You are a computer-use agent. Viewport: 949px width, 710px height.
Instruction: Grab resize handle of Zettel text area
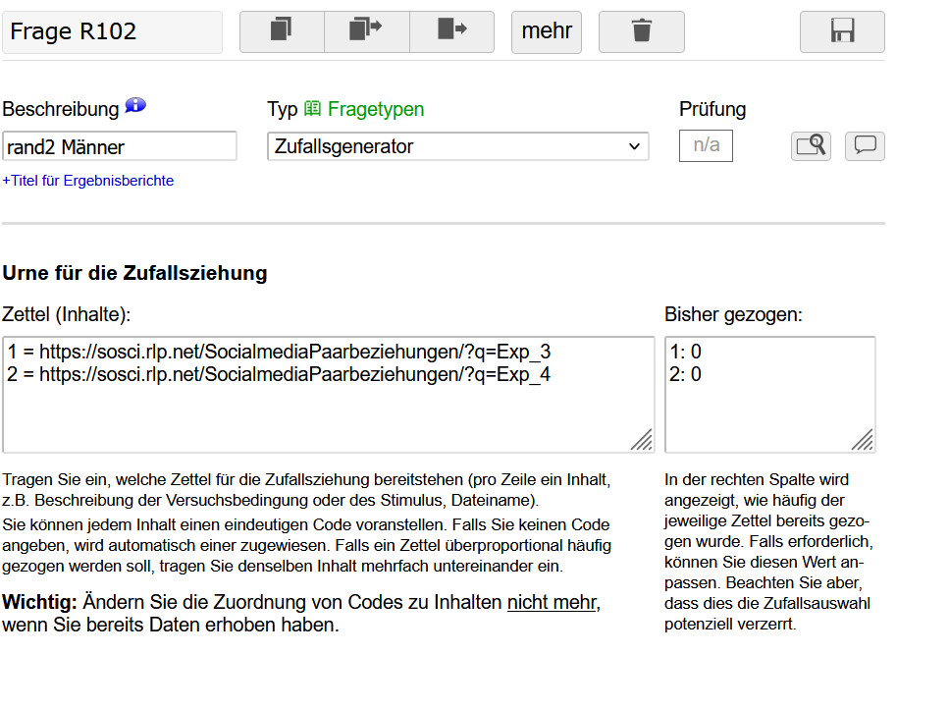coord(642,440)
